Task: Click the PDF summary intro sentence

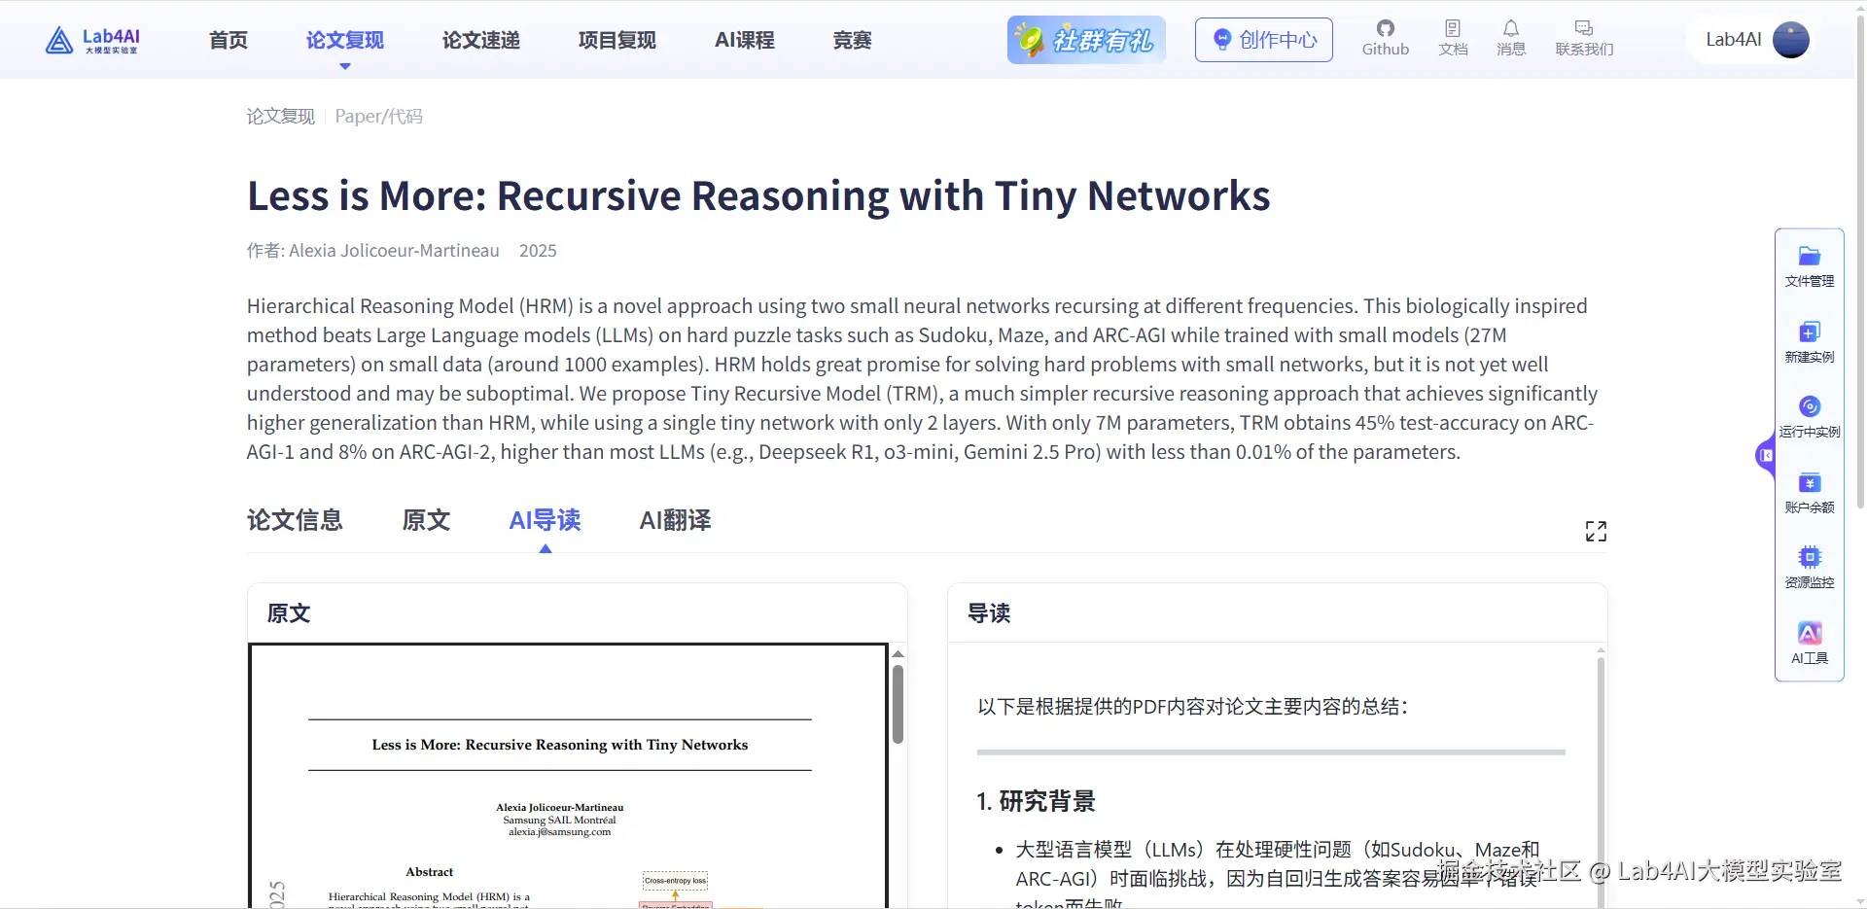Action: pyautogui.click(x=1193, y=707)
